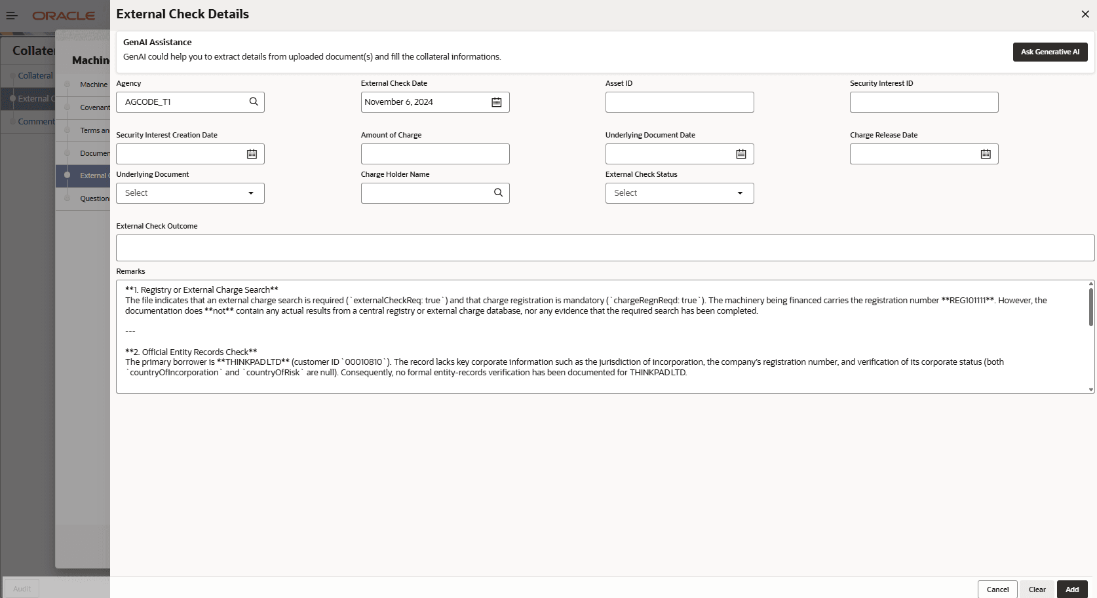Screen dimensions: 1097x598
Task: Open the Machine step in the background wizard
Action: (x=94, y=84)
